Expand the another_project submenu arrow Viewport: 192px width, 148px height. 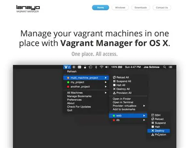(x=106, y=87)
